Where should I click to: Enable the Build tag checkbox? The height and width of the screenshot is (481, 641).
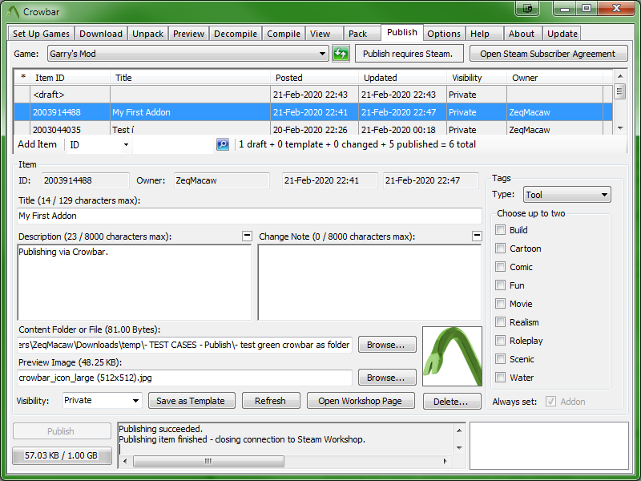[x=500, y=230]
